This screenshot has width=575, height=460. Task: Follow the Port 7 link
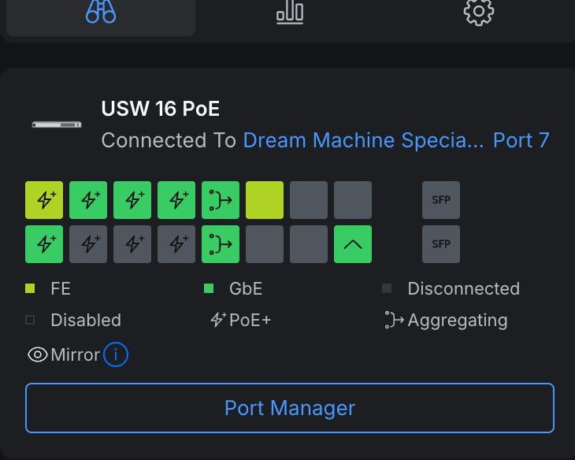pyautogui.click(x=521, y=140)
